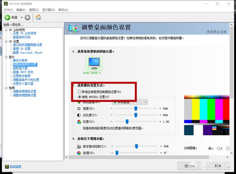Click the NVIDIA logo in title bar
This screenshot has height=174, width=236.
(x=6, y=3)
